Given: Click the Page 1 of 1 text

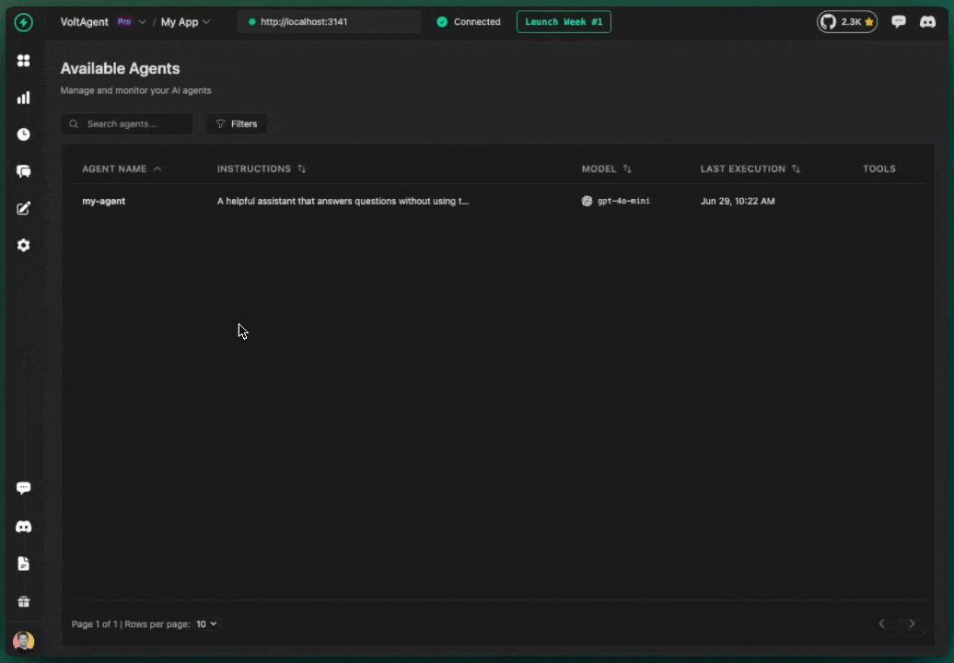Looking at the screenshot, I should (95, 624).
